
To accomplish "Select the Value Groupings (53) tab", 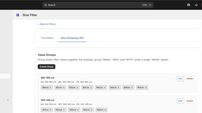I will [x=72, y=38].
